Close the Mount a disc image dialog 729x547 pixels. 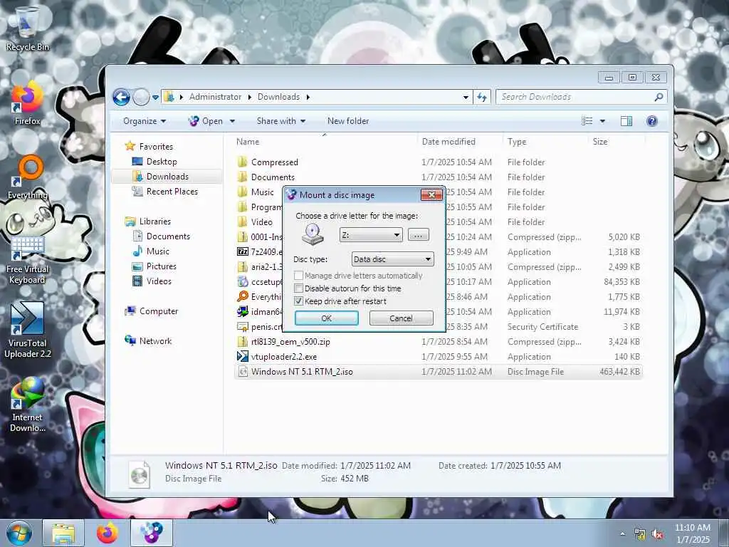431,195
